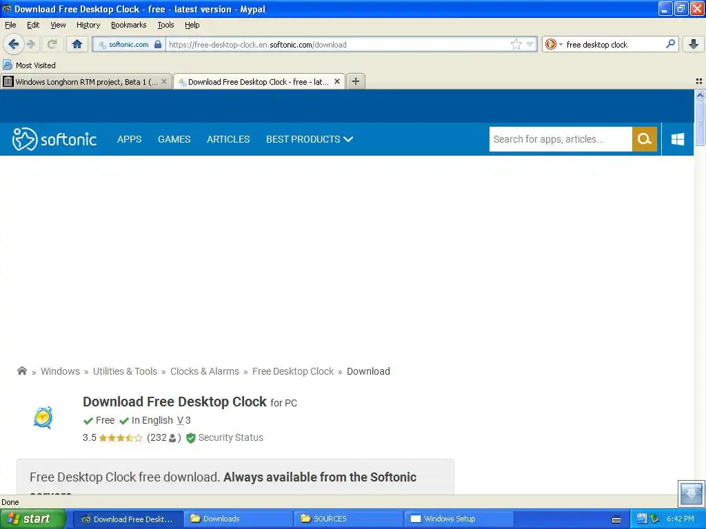This screenshot has width=706, height=529.
Task: Click the Windows platform icon
Action: coord(678,139)
